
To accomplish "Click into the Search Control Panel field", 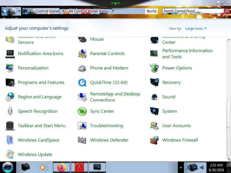I will pyautogui.click(x=193, y=11).
